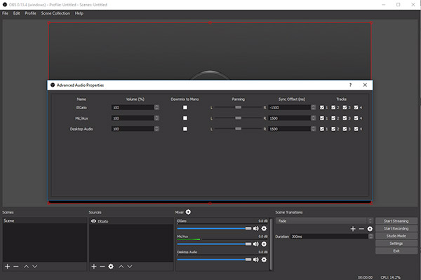Enable Downmix to Mono for Desktop Audio

[x=185, y=129]
